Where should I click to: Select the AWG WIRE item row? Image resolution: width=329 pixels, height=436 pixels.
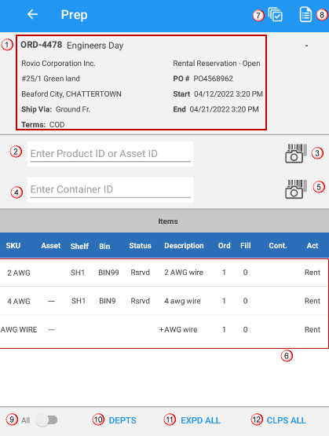click(x=164, y=329)
